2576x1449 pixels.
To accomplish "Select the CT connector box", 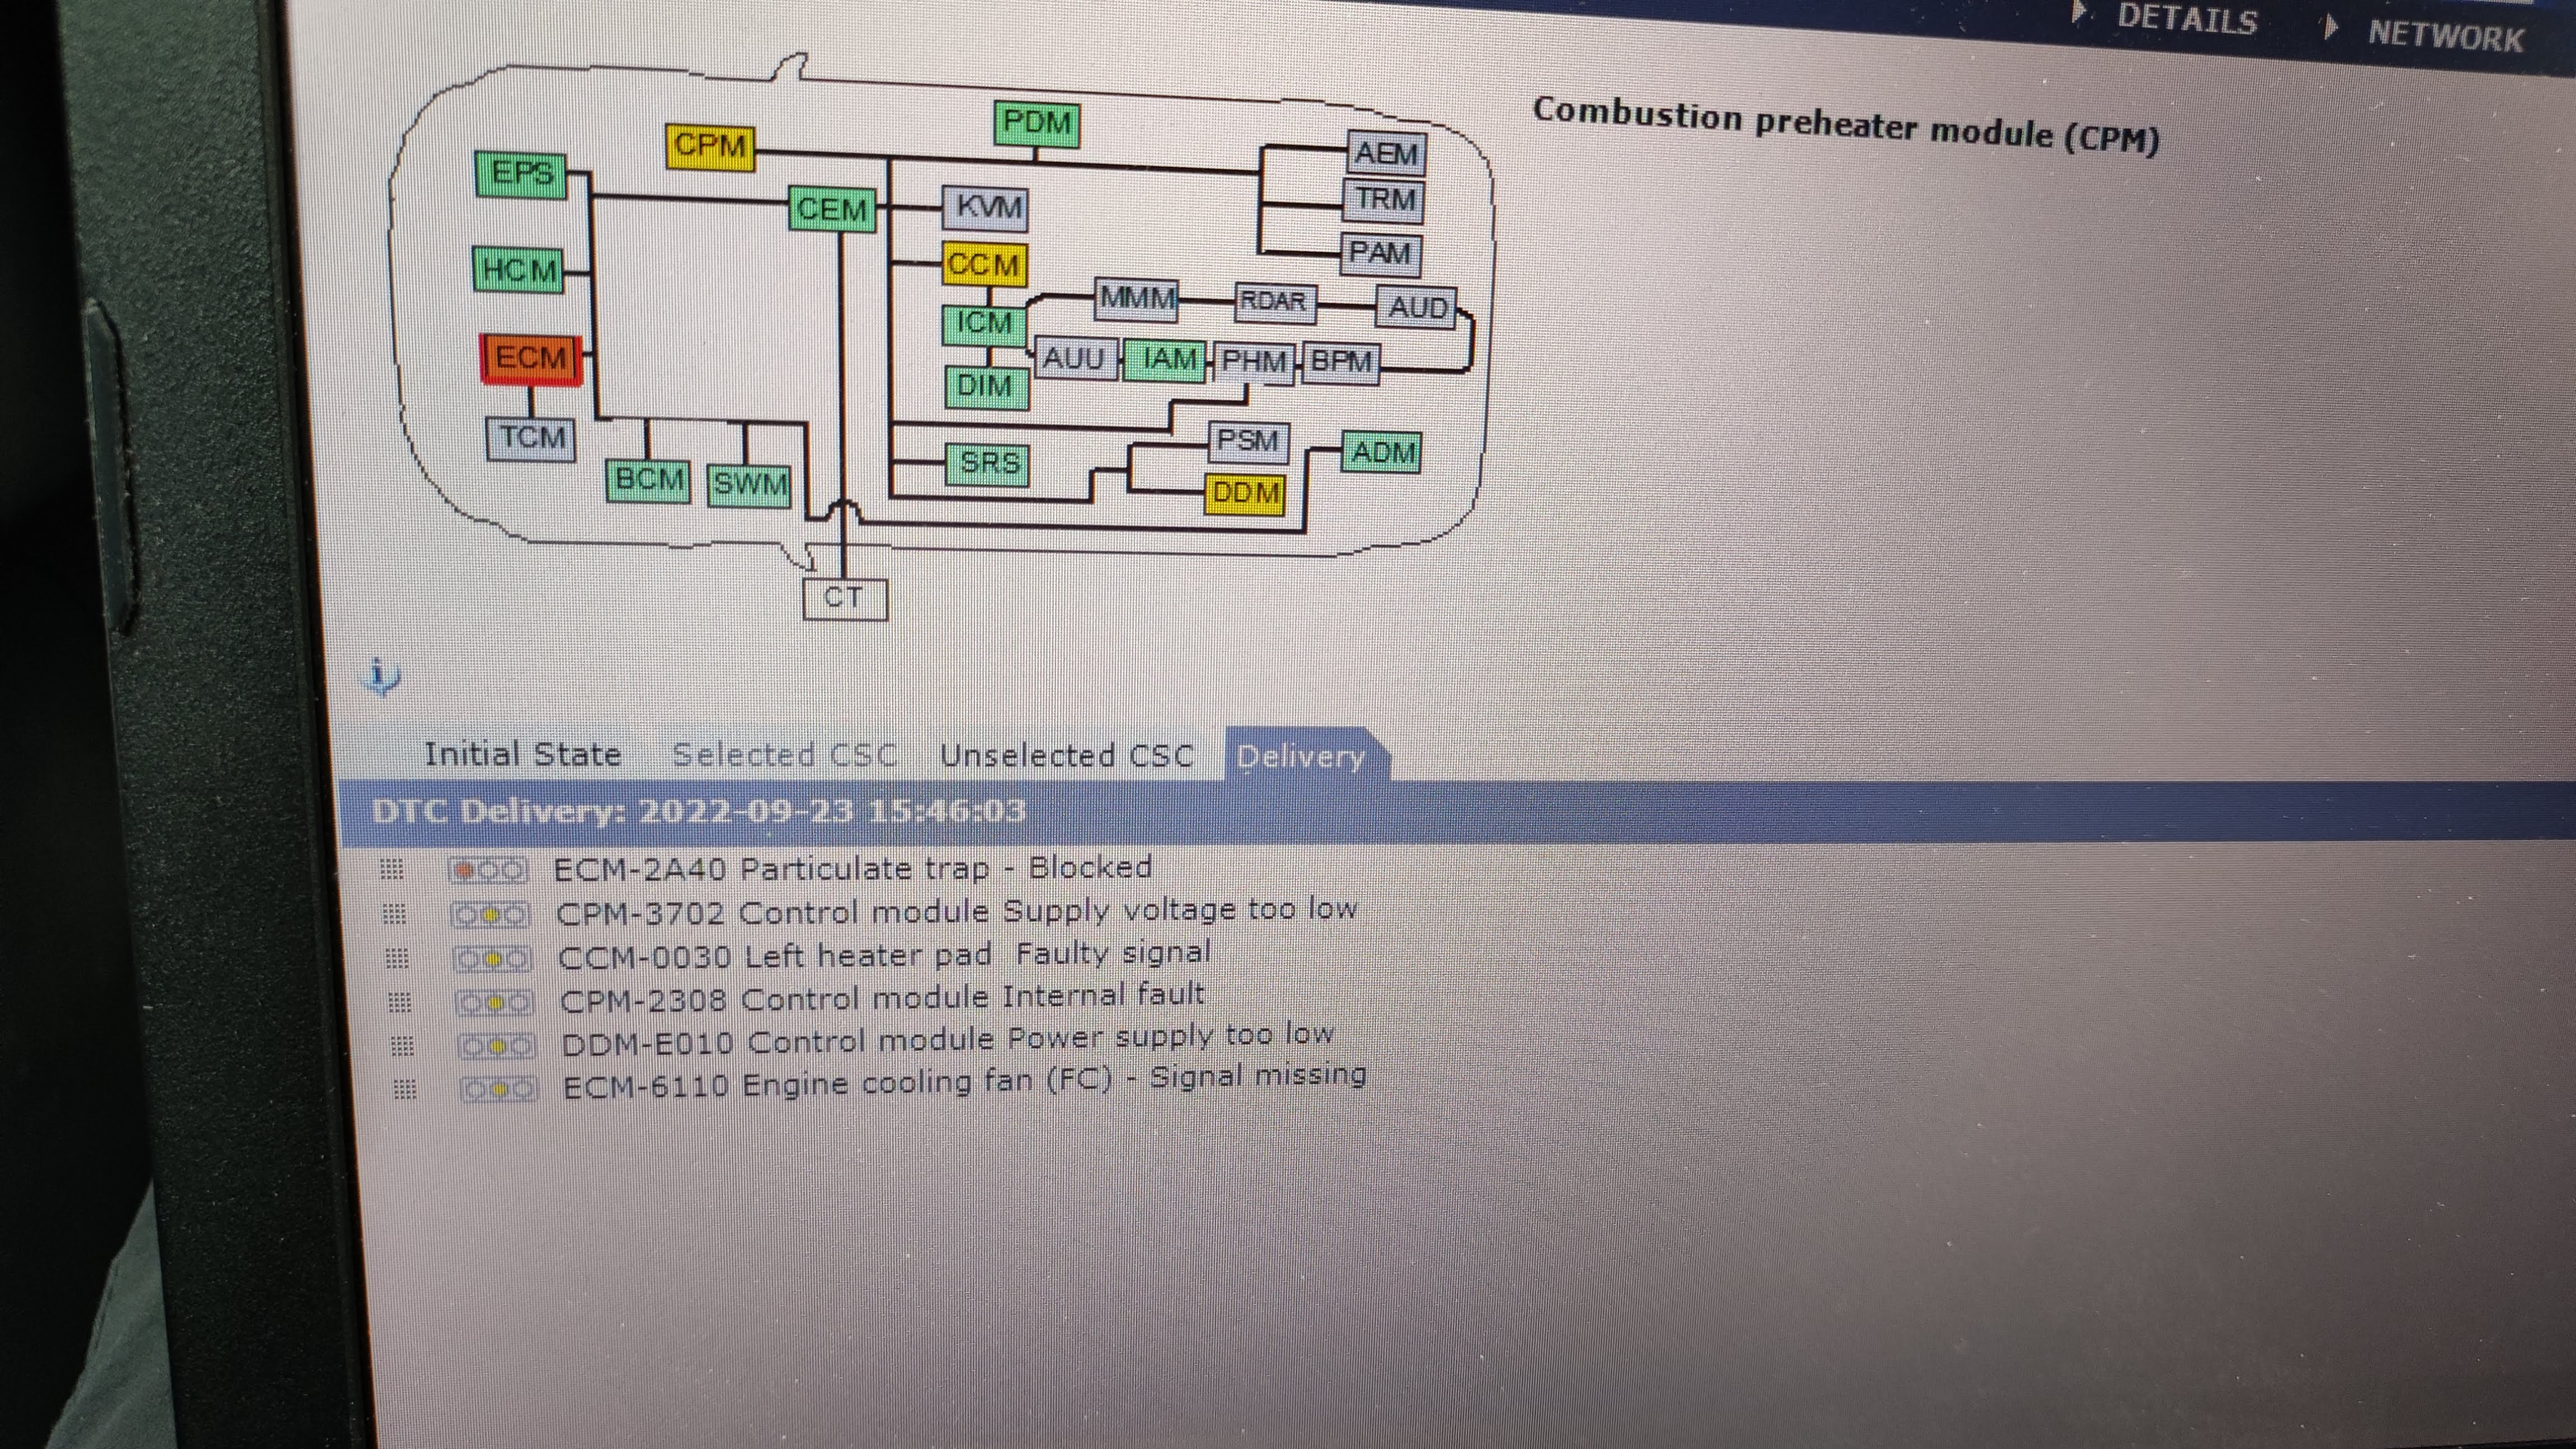I will (845, 599).
